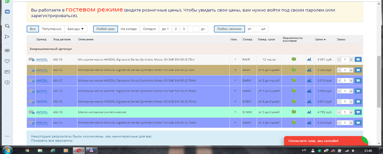The height and width of the screenshot is (154, 383).
Task: Open sidebar three-dots more menu
Action: pyautogui.click(x=7, y=136)
